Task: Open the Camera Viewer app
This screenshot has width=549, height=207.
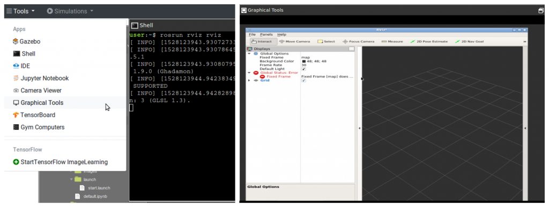Action: [x=37, y=90]
